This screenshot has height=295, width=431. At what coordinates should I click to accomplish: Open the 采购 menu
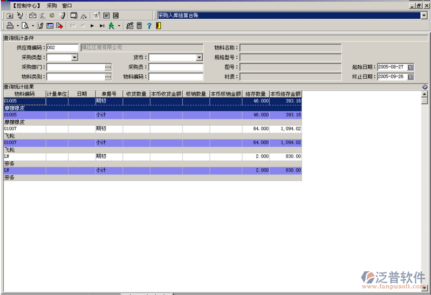pos(52,5)
